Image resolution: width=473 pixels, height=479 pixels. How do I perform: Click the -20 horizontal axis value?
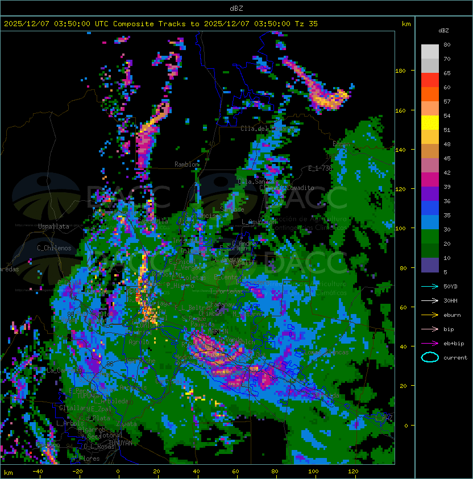point(77,472)
